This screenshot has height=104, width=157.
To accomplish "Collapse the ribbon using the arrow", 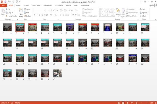I will pyautogui.click(x=155, y=19).
